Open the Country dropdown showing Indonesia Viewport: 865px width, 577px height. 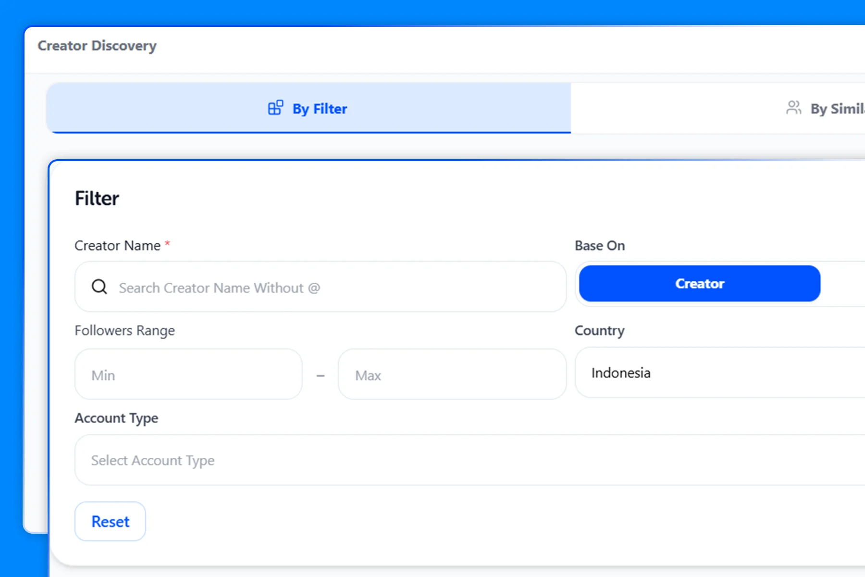click(720, 373)
